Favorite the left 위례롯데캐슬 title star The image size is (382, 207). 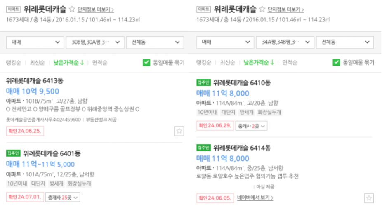72,9
